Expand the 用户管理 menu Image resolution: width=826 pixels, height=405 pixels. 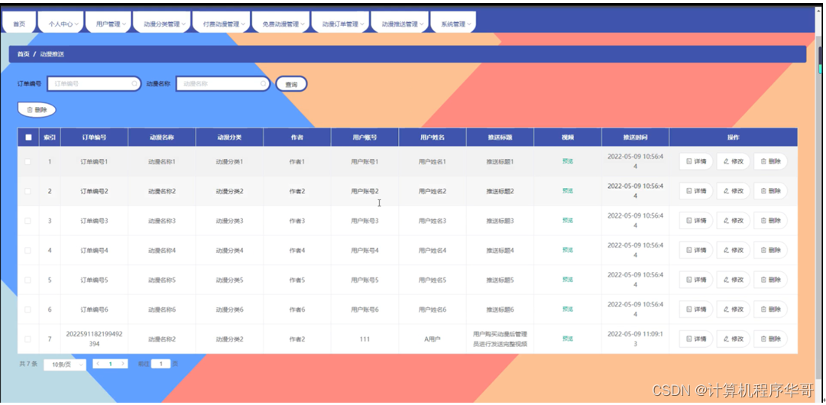[108, 24]
